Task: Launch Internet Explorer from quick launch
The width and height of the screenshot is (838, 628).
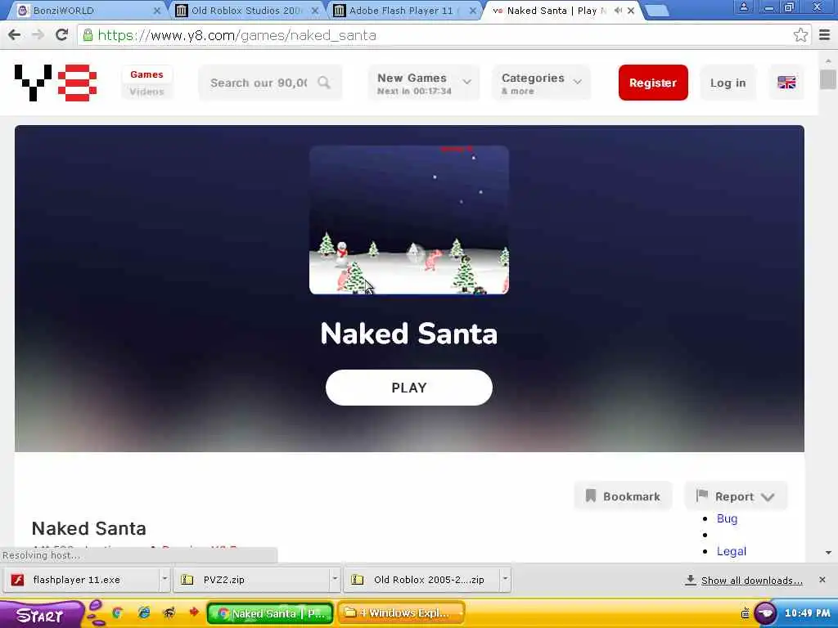Action: [x=143, y=613]
